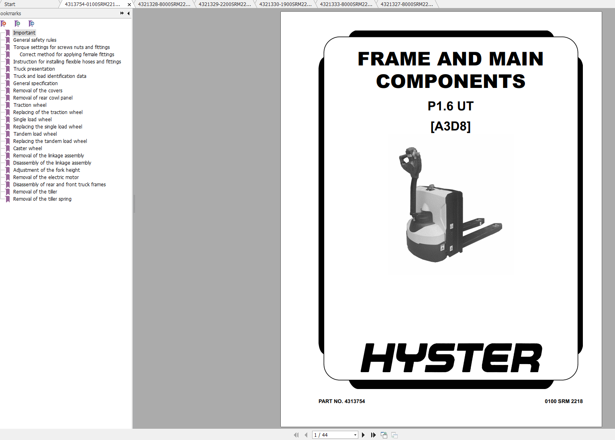Jump to the first page

(296, 435)
